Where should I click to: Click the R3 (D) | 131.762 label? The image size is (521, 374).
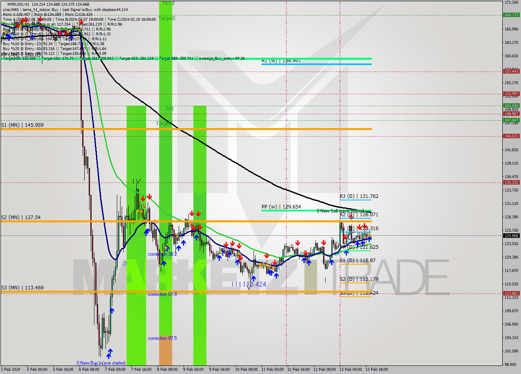pyautogui.click(x=359, y=196)
